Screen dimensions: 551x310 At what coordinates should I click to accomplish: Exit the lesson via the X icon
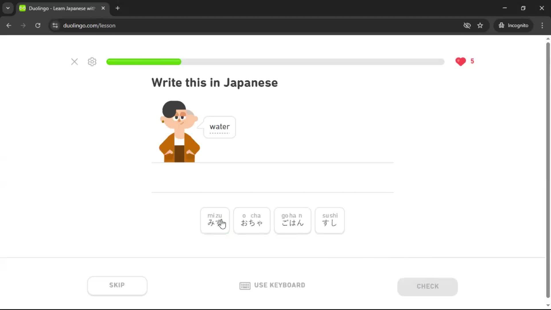[74, 62]
